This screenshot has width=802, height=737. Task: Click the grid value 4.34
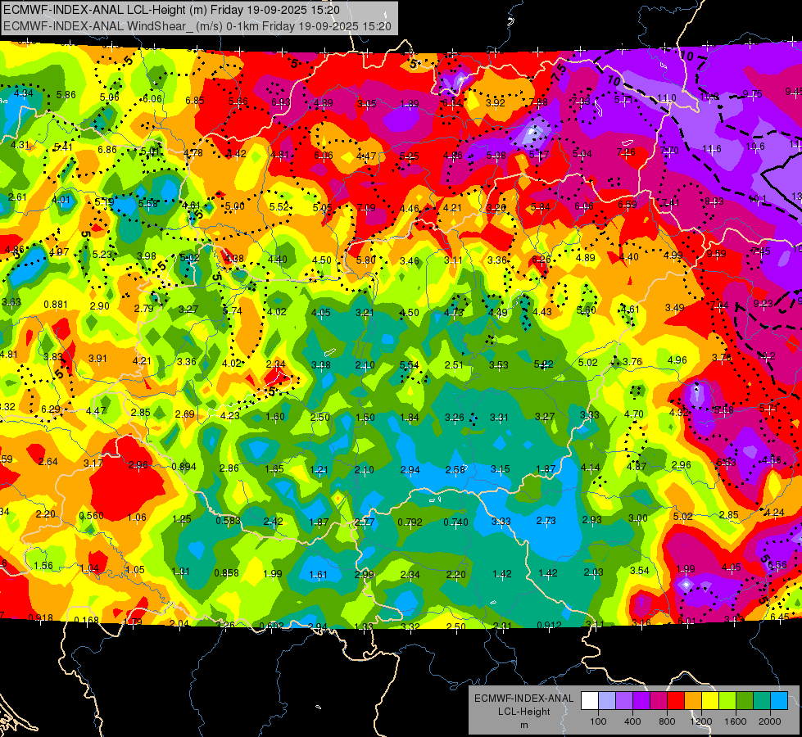click(x=24, y=93)
